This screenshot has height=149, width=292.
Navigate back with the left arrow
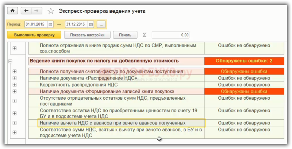point(26,11)
